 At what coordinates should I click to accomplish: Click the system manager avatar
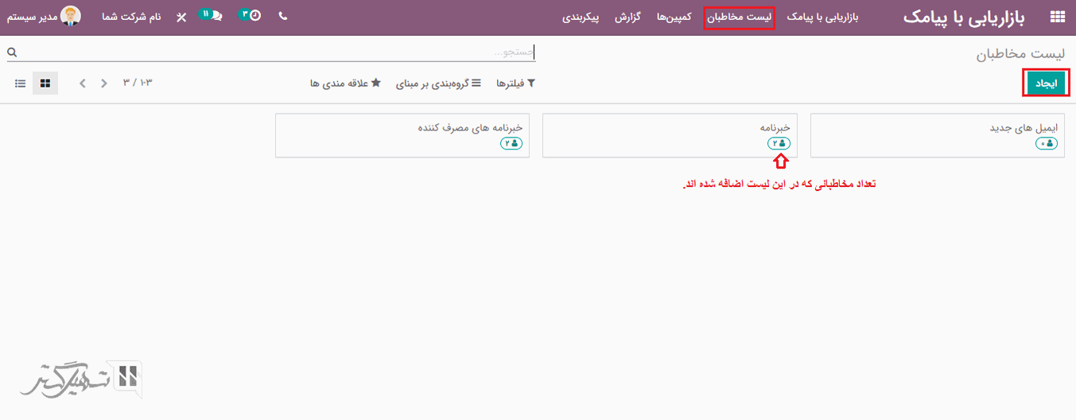click(x=71, y=16)
